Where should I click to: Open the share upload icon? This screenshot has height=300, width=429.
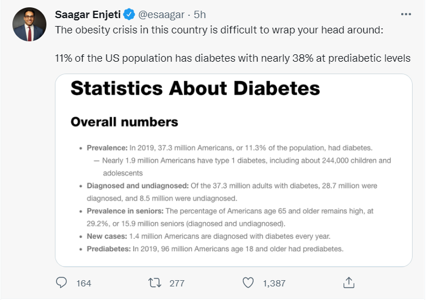pyautogui.click(x=349, y=282)
